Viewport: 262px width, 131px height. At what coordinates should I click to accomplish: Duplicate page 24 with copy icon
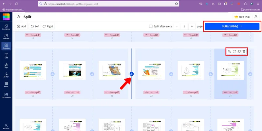tap(239, 51)
